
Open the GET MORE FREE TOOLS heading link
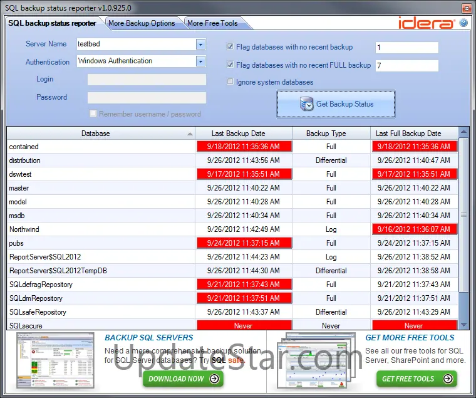pos(410,338)
